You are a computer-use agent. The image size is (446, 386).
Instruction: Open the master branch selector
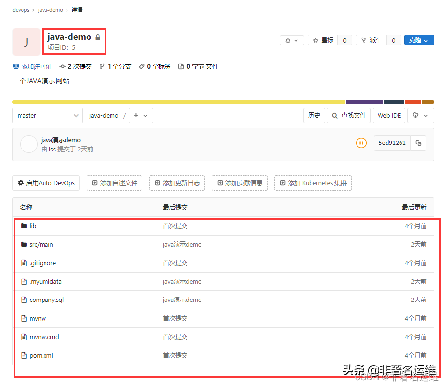pos(47,115)
